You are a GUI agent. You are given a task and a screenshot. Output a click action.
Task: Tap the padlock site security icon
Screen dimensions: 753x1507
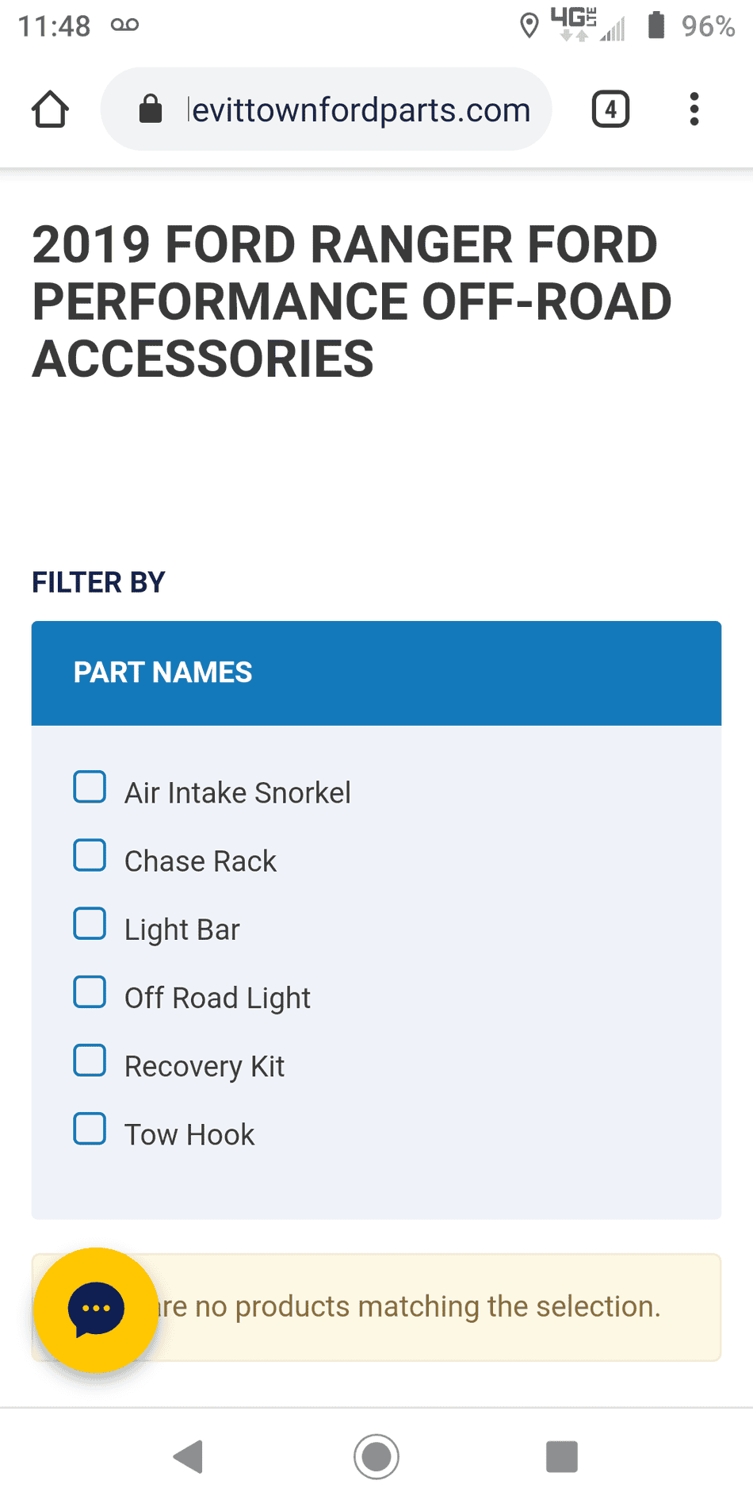point(151,109)
